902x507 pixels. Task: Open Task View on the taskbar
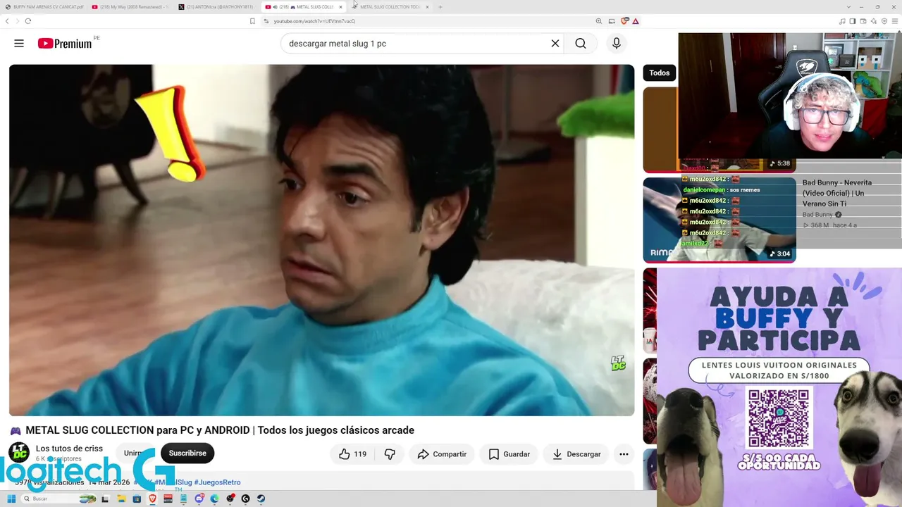(106, 499)
